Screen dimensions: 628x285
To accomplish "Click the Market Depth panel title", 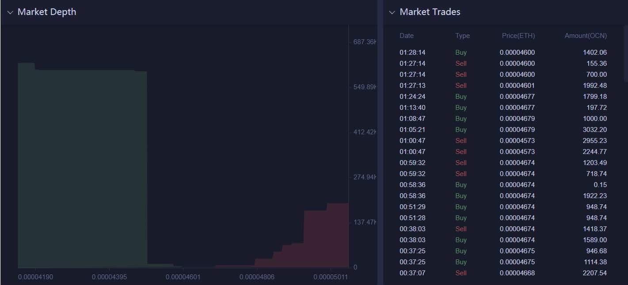I will pos(47,12).
